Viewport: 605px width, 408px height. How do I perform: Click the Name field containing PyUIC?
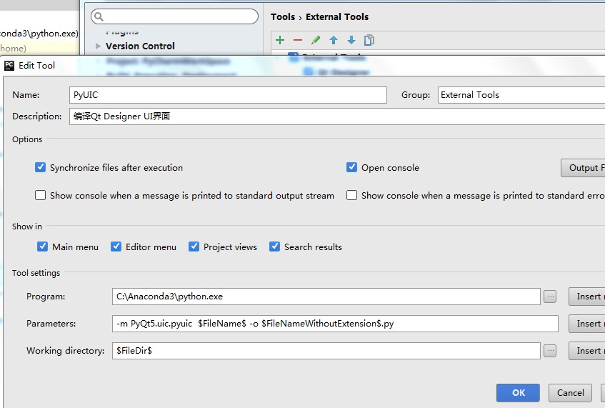(x=228, y=95)
